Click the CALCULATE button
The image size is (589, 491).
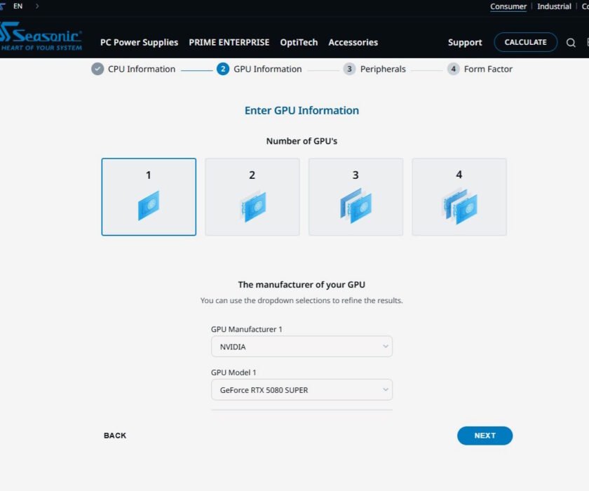pos(525,42)
